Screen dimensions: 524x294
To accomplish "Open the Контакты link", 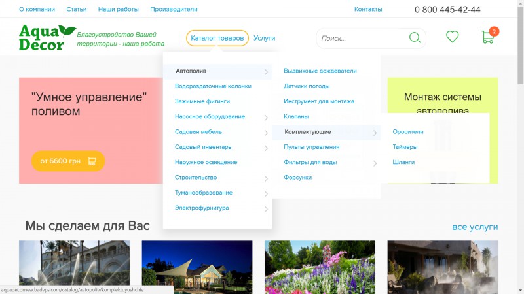I will click(x=368, y=9).
